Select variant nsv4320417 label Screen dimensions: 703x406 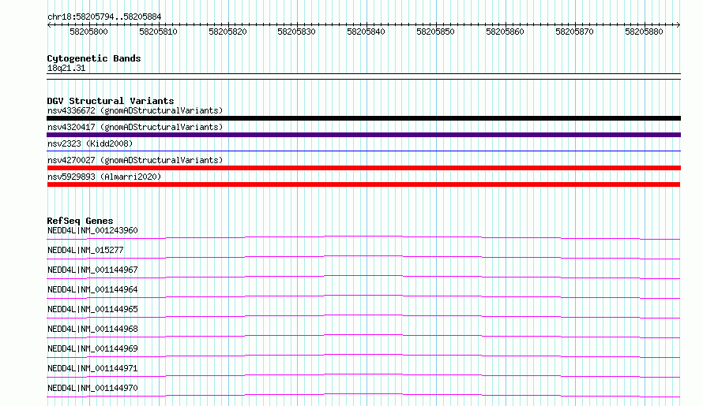click(x=135, y=127)
